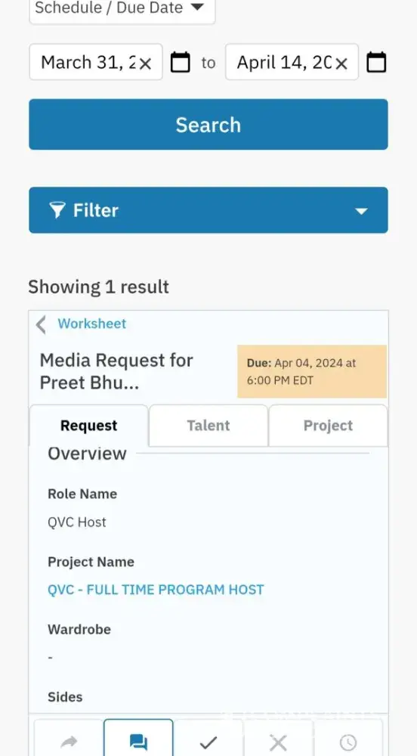Select the Request tab
This screenshot has height=756, width=417.
88,425
